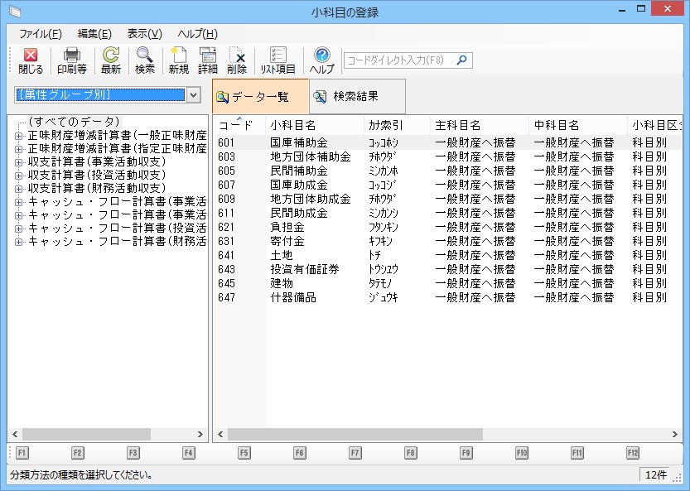Open the 表示(V) menu
The image size is (690, 491).
point(144,34)
